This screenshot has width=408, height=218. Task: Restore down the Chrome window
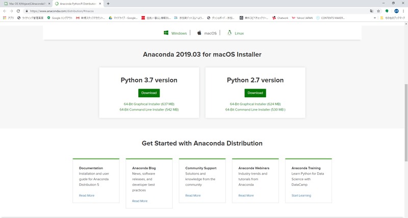point(393,3)
